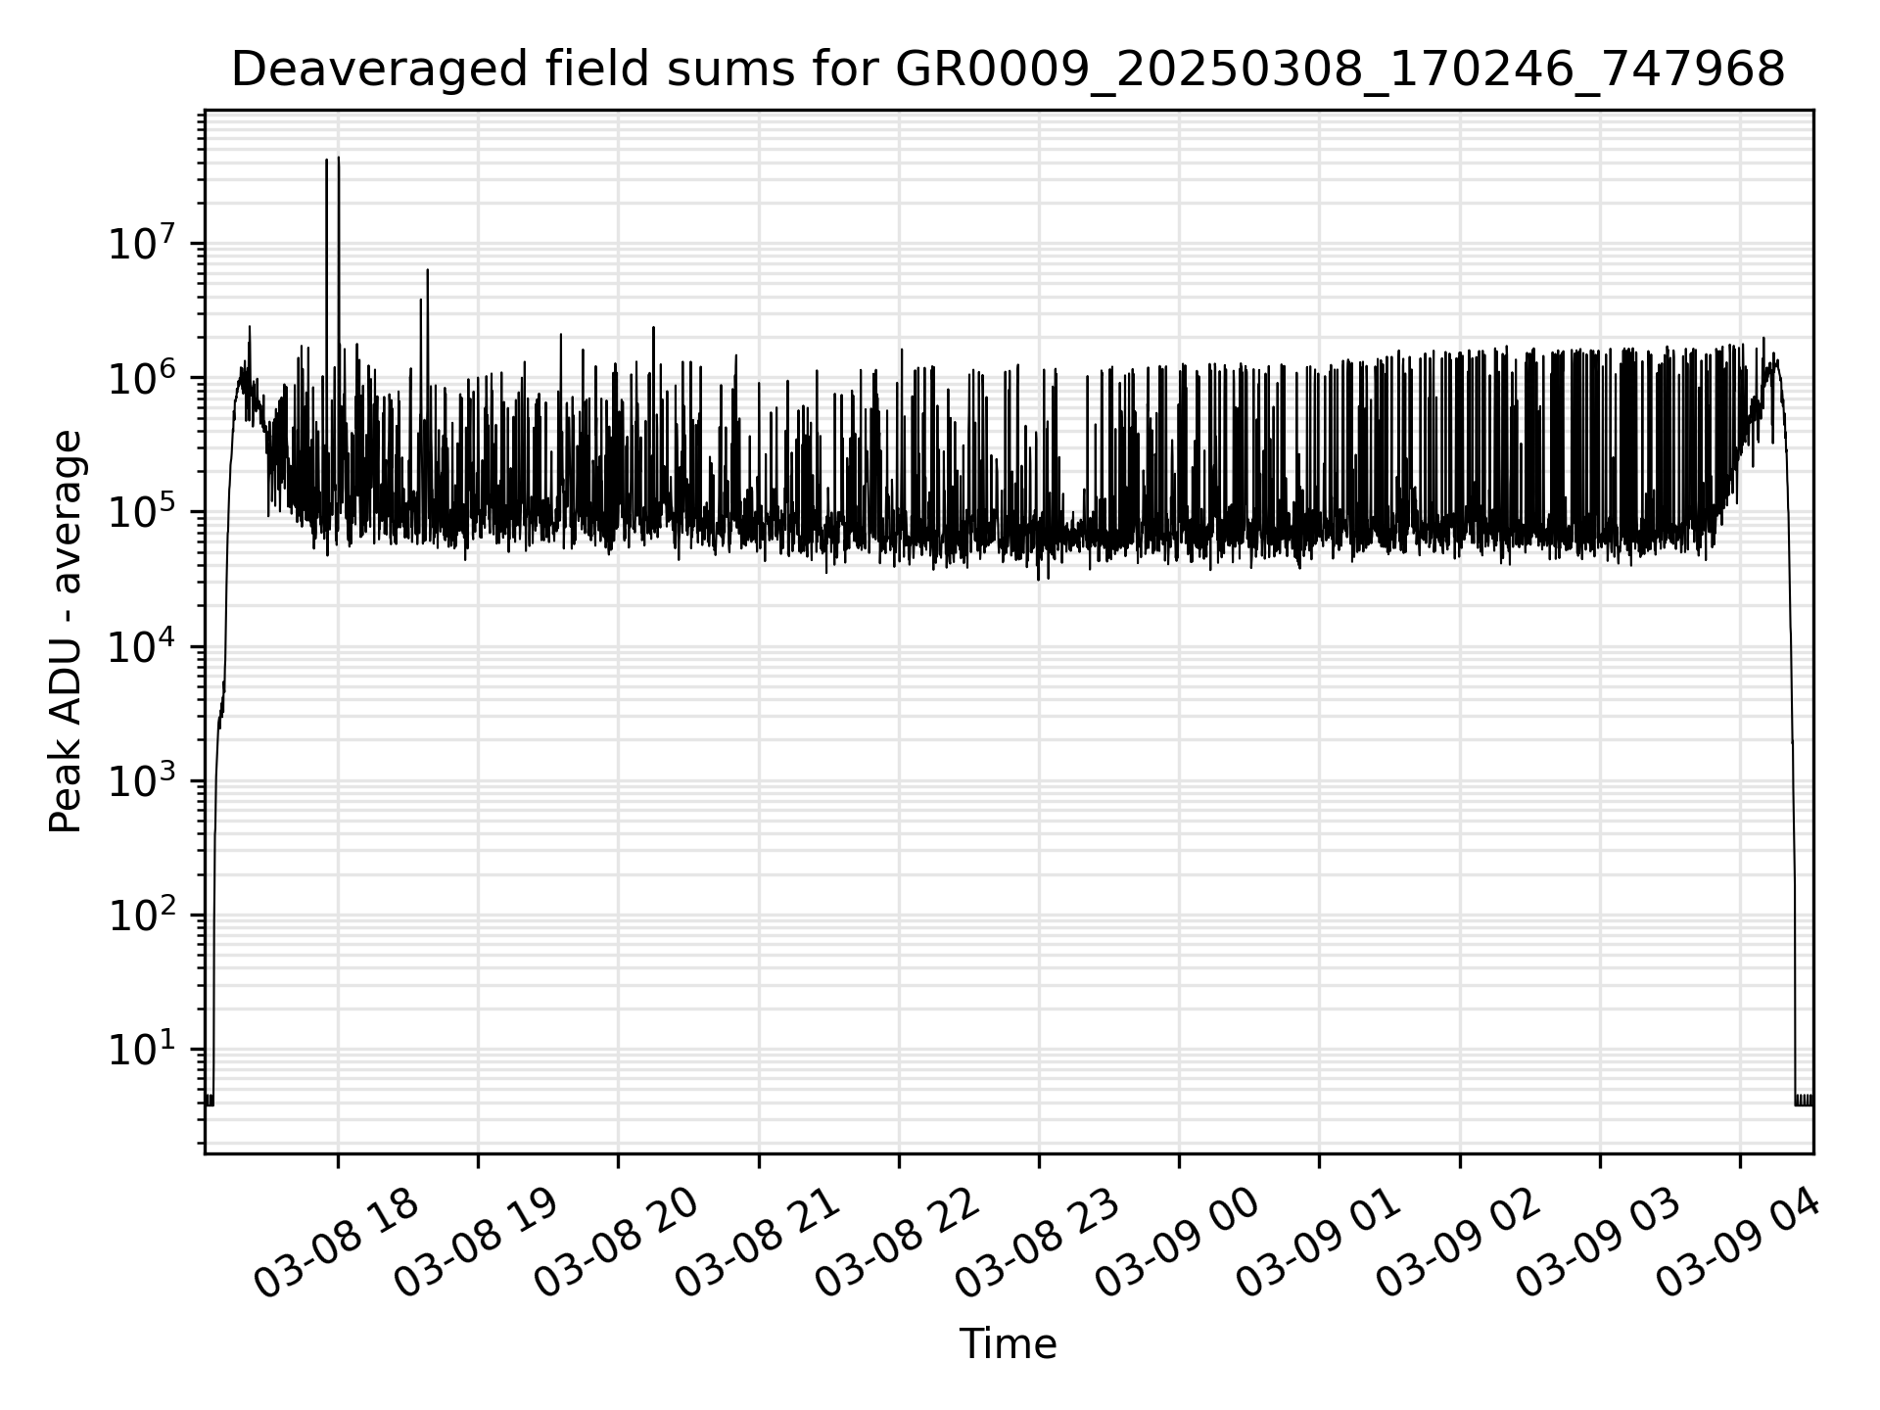The image size is (1880, 1410).
Task: Click the y tick label 10^2
Action: [142, 915]
